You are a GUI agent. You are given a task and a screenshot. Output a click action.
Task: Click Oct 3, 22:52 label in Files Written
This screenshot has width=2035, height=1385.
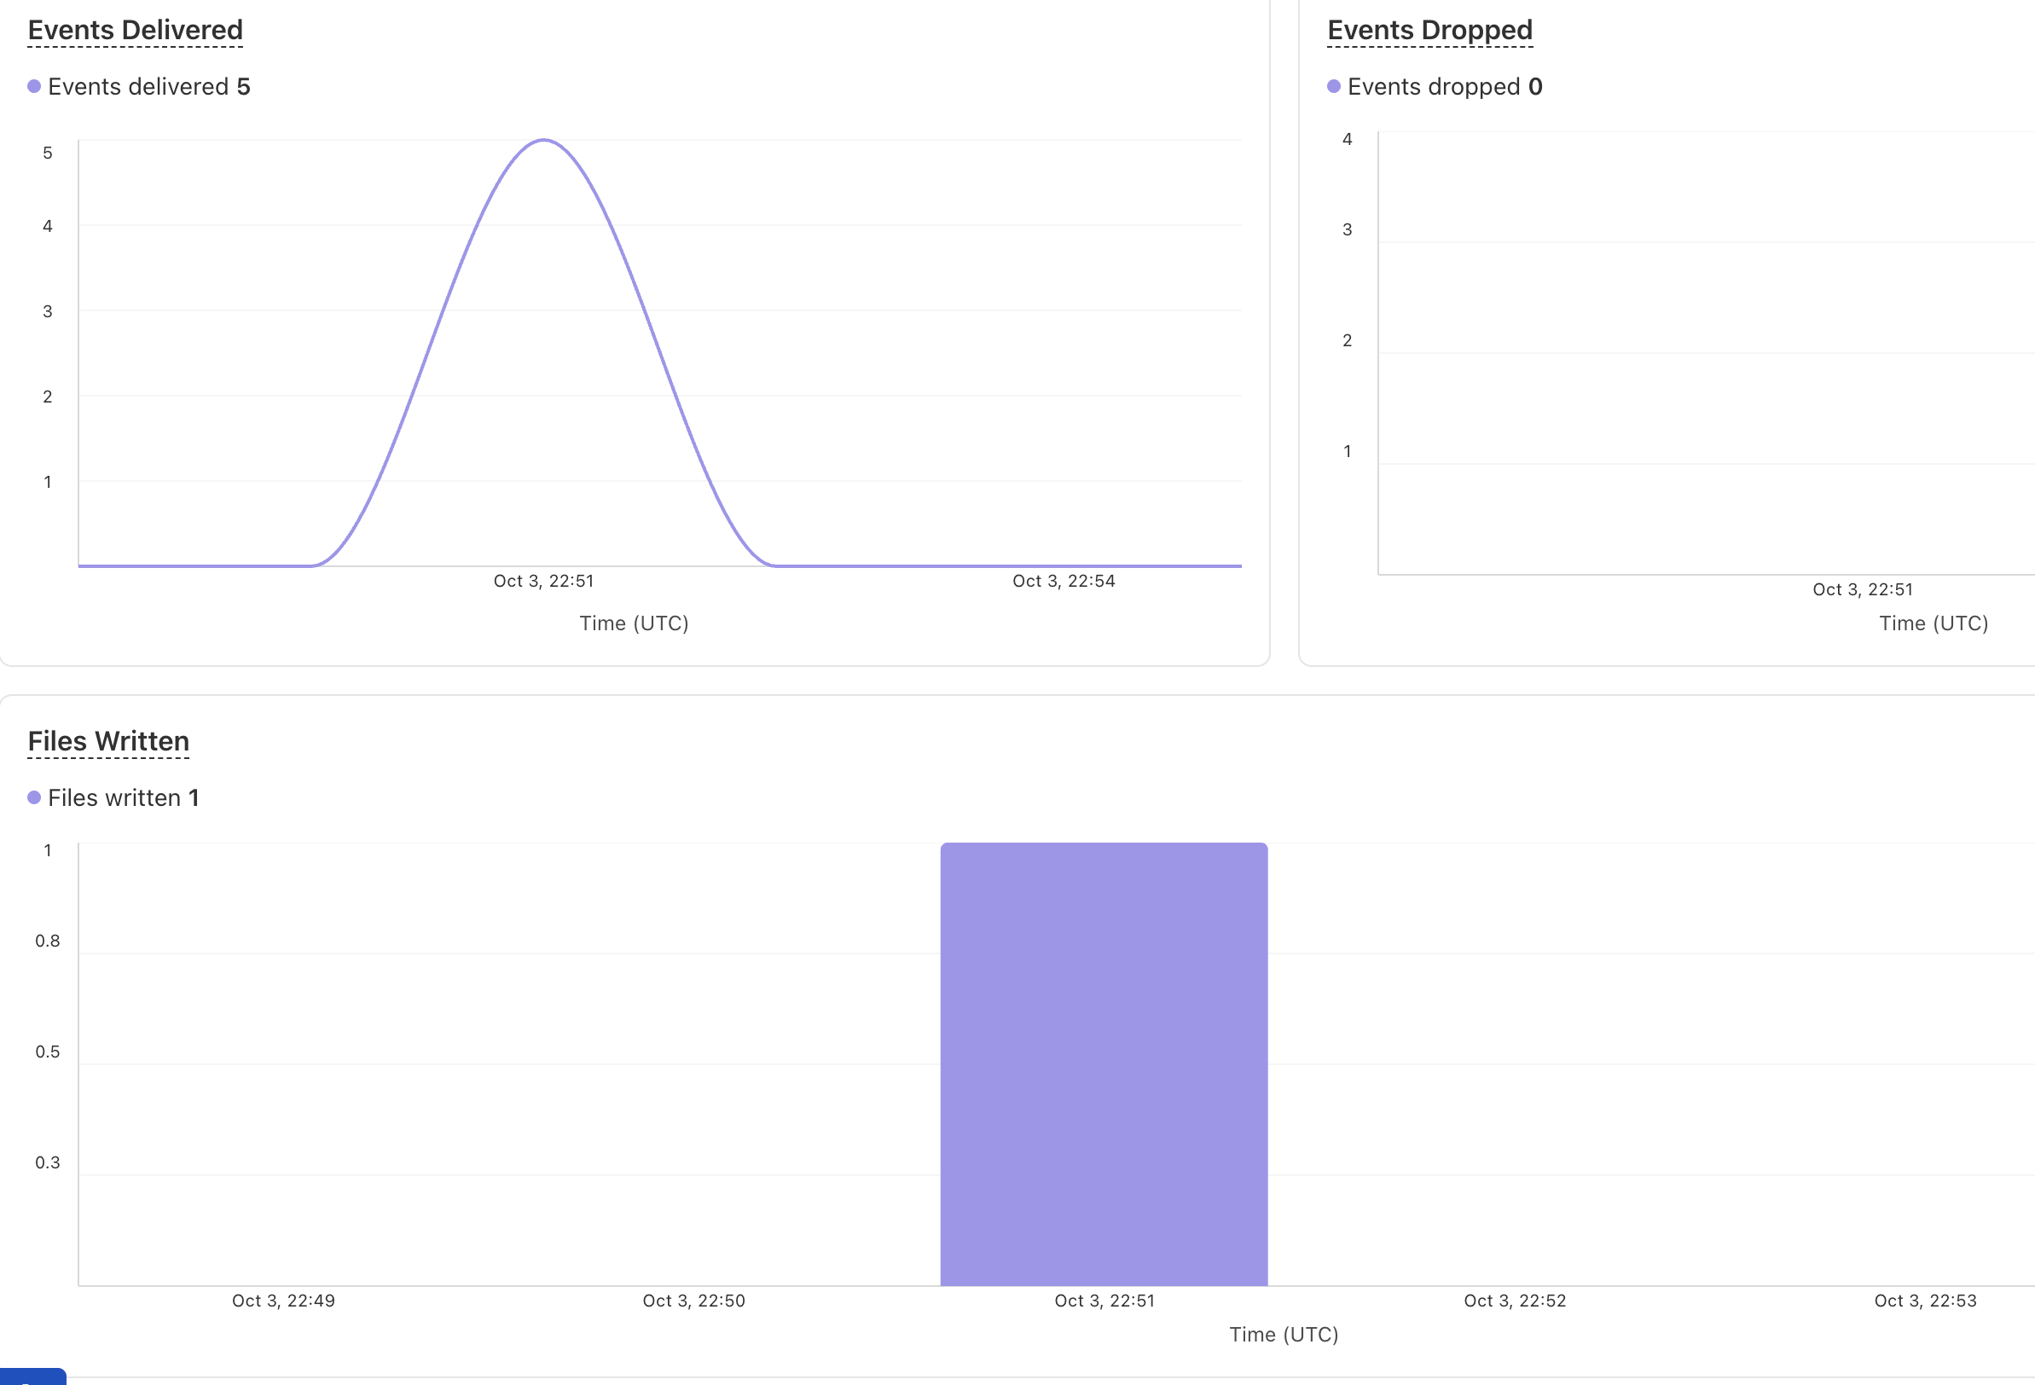(x=1514, y=1301)
